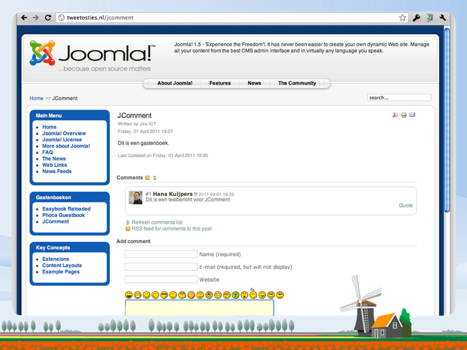The width and height of the screenshot is (467, 350).
Task: Click the calendar icon next to the comment date
Action: coord(196,194)
